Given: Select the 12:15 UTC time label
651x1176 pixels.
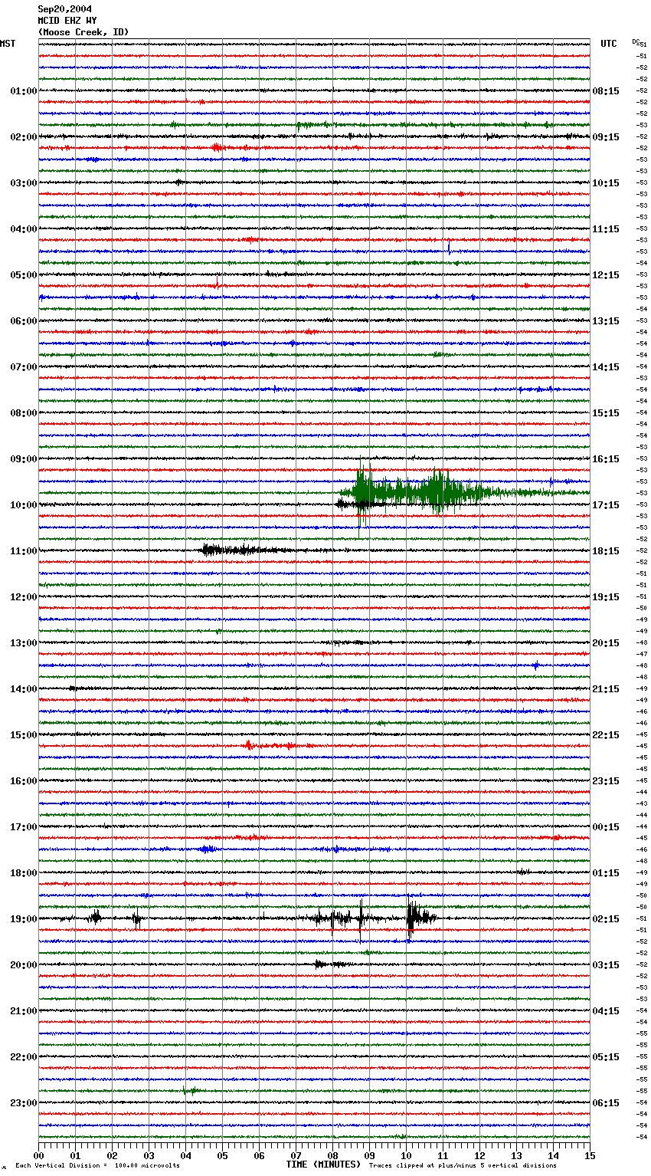Looking at the screenshot, I should [606, 275].
